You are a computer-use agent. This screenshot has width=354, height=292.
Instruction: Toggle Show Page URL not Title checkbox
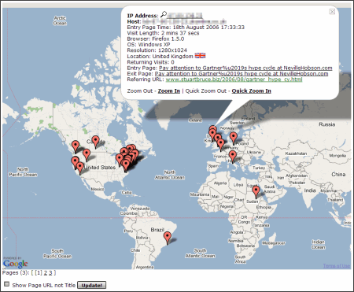click(7, 284)
